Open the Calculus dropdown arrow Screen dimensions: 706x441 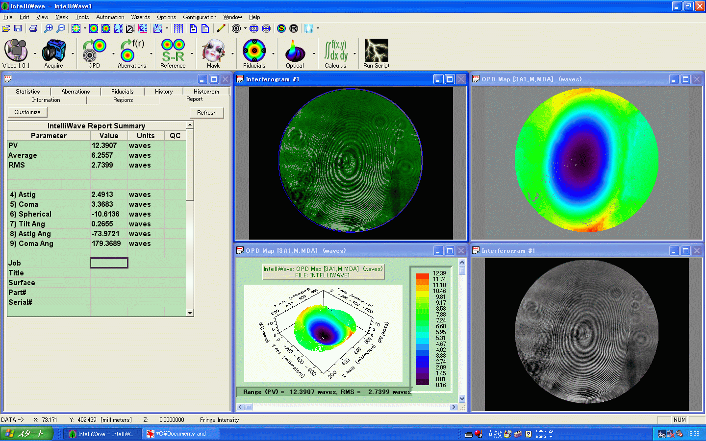click(x=354, y=53)
